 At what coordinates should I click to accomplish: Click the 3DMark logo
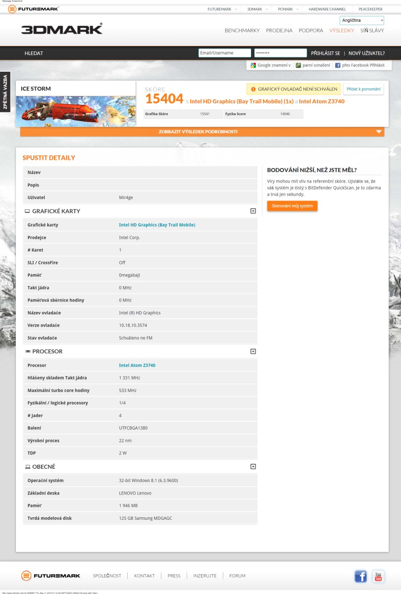pos(62,29)
